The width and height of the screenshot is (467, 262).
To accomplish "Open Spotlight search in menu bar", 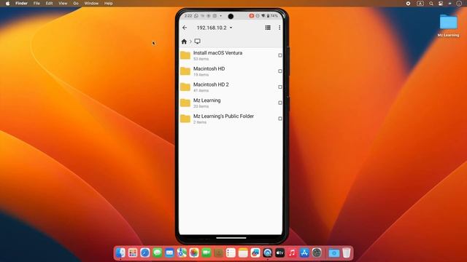I will coord(431,3).
